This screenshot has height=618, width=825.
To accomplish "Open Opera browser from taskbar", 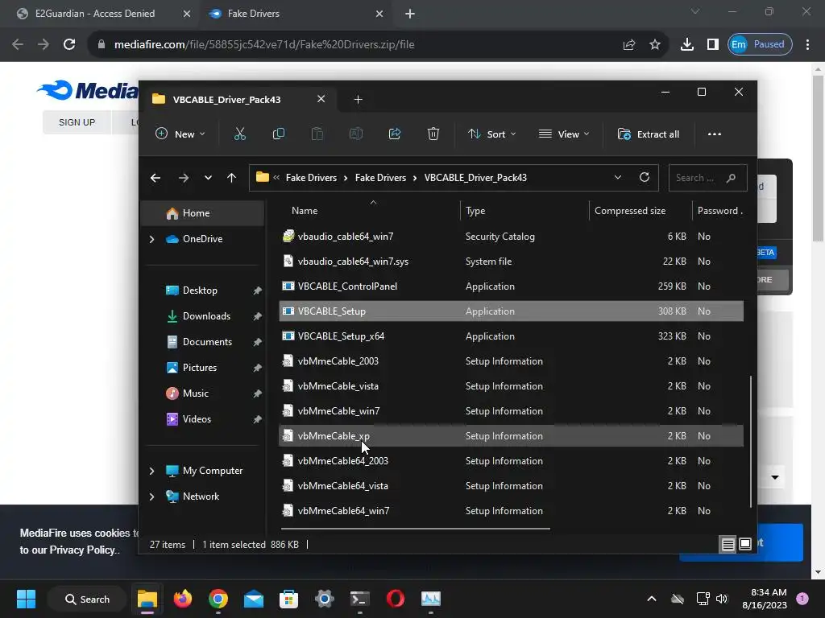I will (395, 599).
